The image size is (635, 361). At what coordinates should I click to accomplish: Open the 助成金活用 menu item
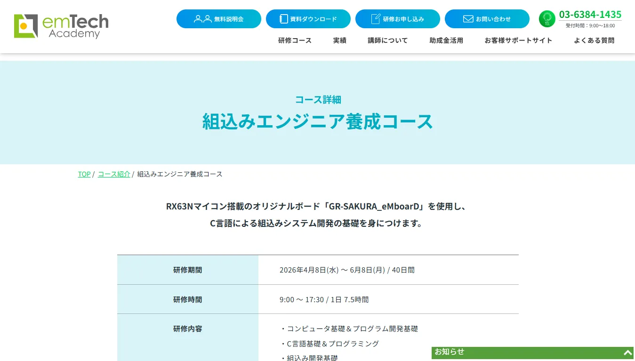coord(446,40)
